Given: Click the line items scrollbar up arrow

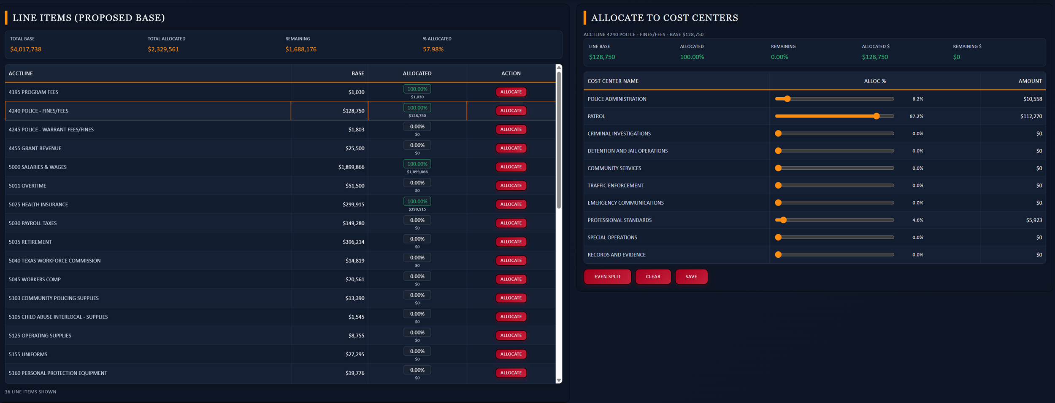Looking at the screenshot, I should (x=559, y=67).
